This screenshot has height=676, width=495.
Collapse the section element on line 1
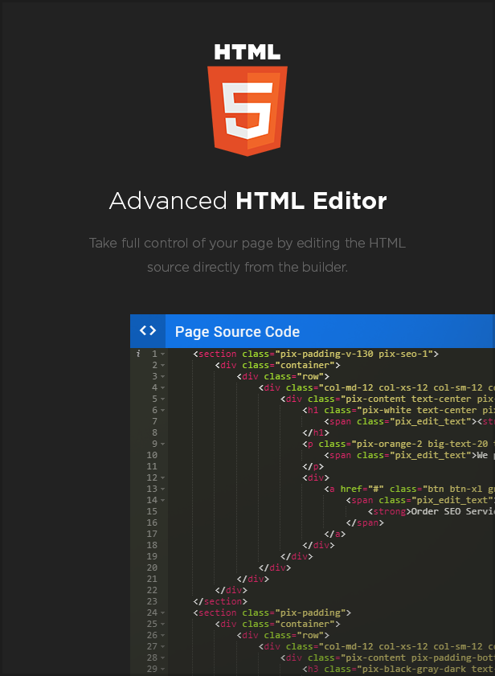point(164,352)
